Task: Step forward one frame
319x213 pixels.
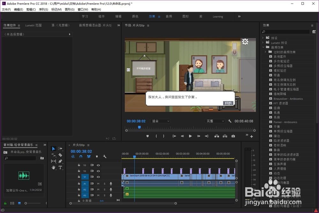Action: coord(198,136)
